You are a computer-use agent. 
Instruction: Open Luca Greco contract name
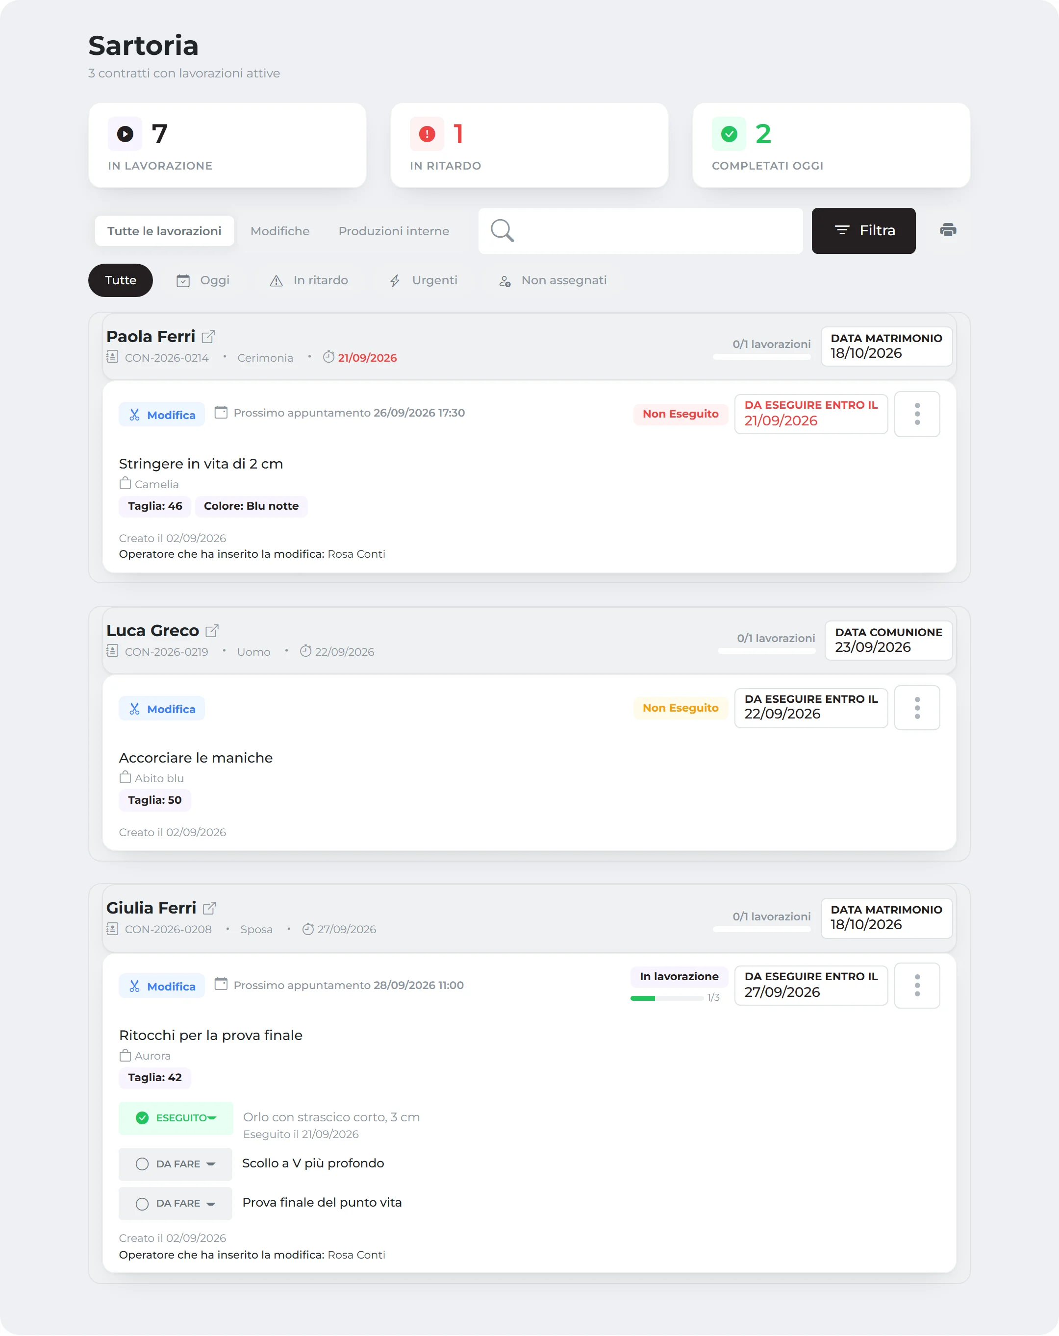pyautogui.click(x=152, y=631)
